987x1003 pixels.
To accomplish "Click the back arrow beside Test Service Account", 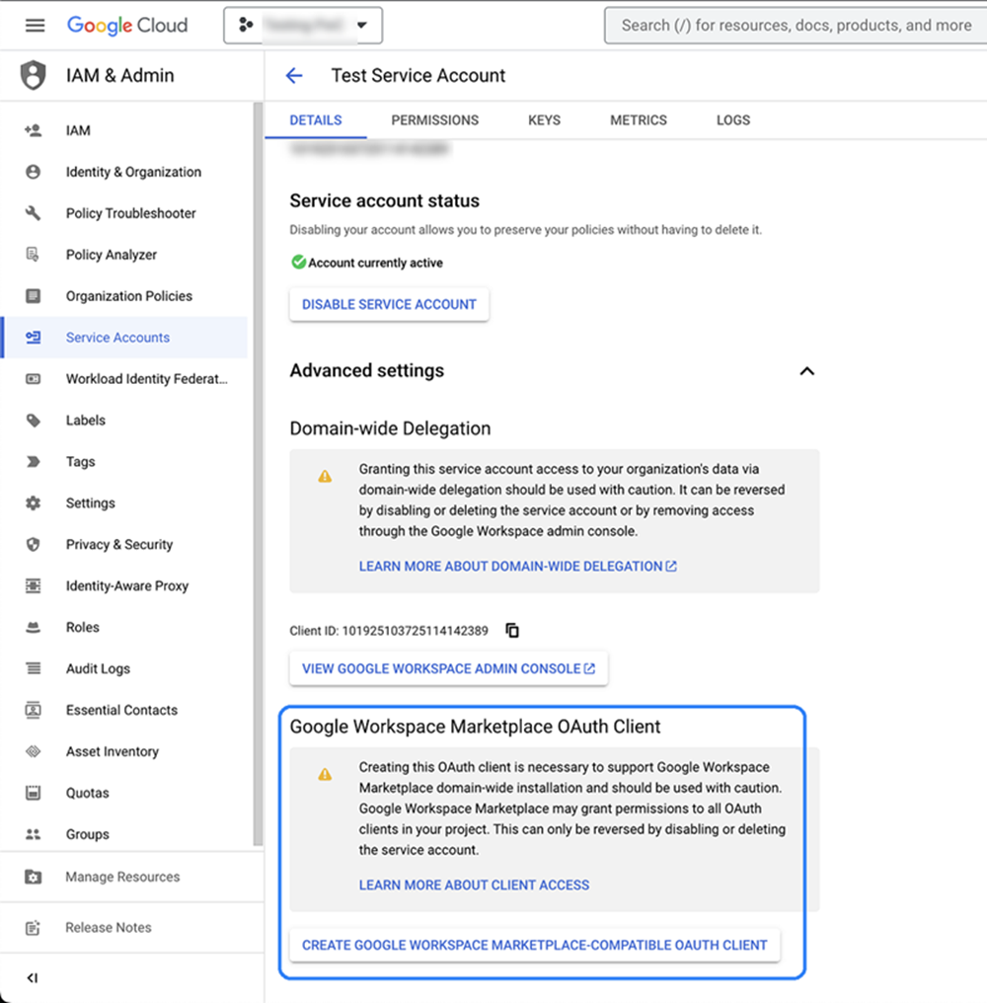I will tap(294, 76).
